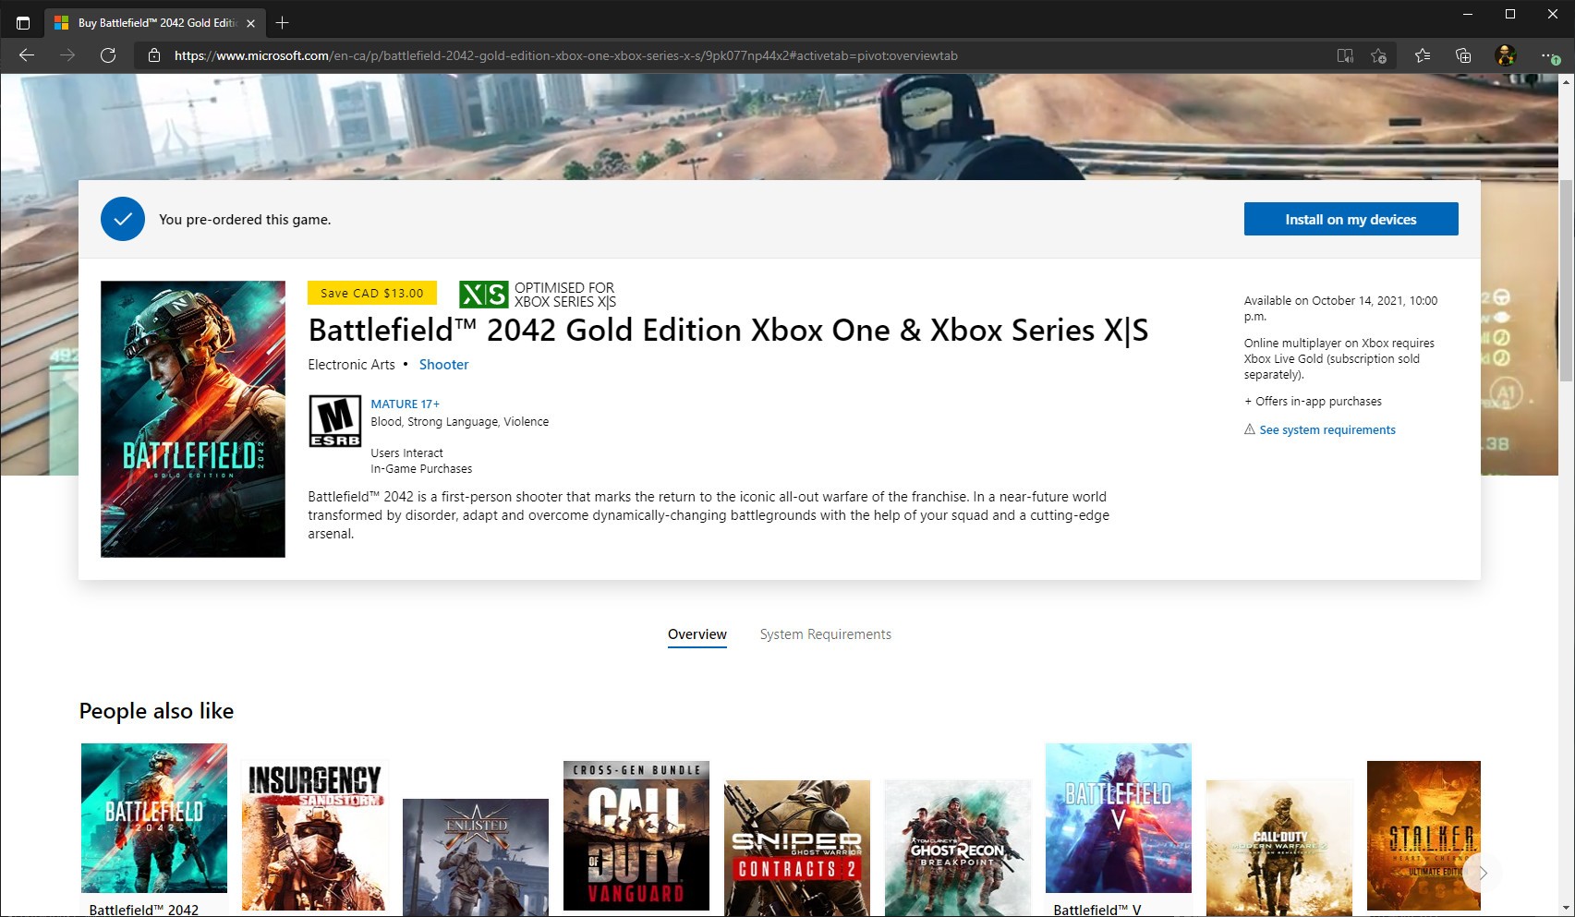This screenshot has height=917, width=1575.
Task: Open Insurgency Sandstorm game tile
Action: 315,836
